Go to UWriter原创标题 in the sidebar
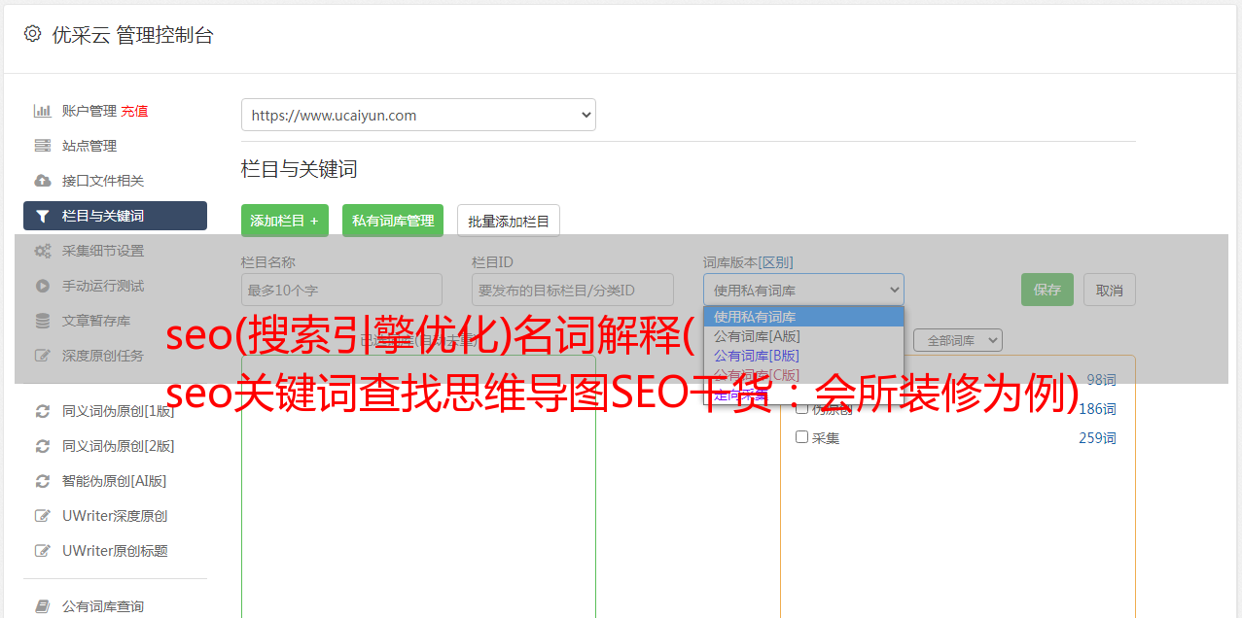This screenshot has width=1242, height=618. pos(115,551)
